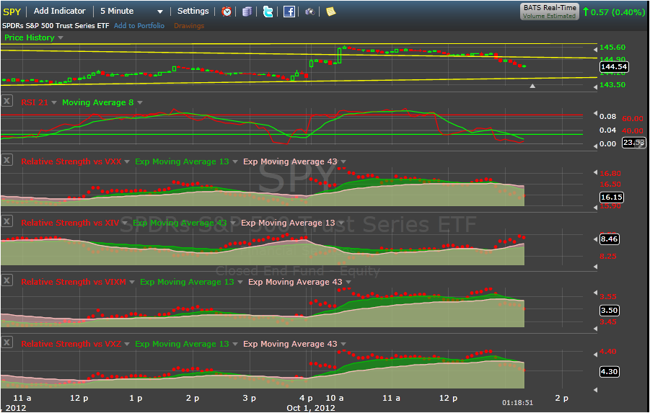This screenshot has height=413, width=650.
Task: Open Exp Moving Average 43 dropdown in XIV panel
Action: pyautogui.click(x=232, y=223)
